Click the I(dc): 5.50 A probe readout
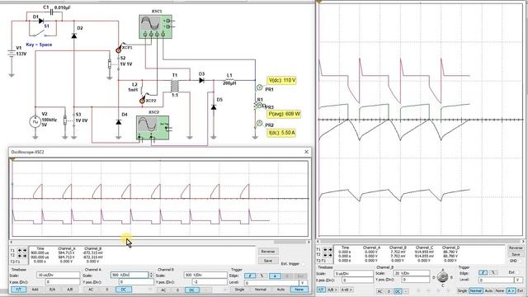Viewport: 528px width, 297px height. point(281,133)
